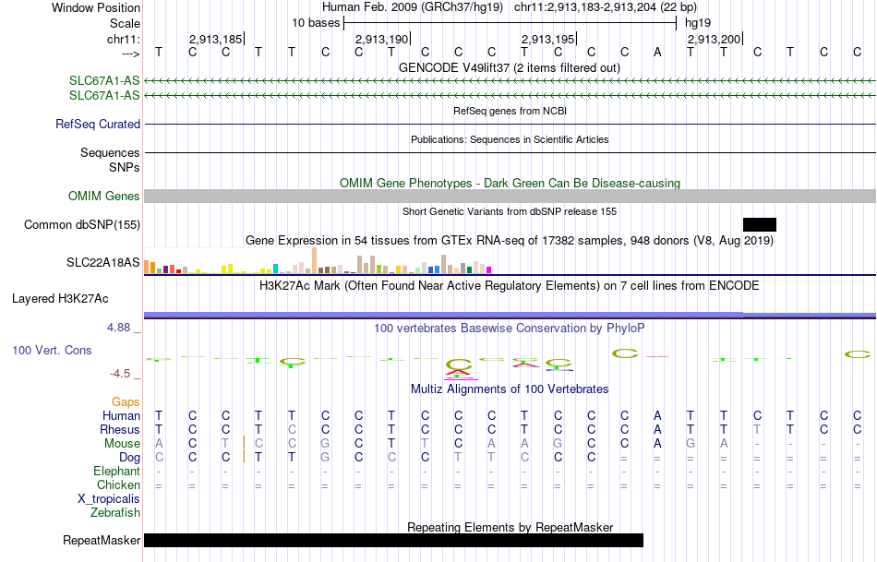Select the X_tropicalis species row label
Image resolution: width=877 pixels, height=562 pixels.
[109, 499]
